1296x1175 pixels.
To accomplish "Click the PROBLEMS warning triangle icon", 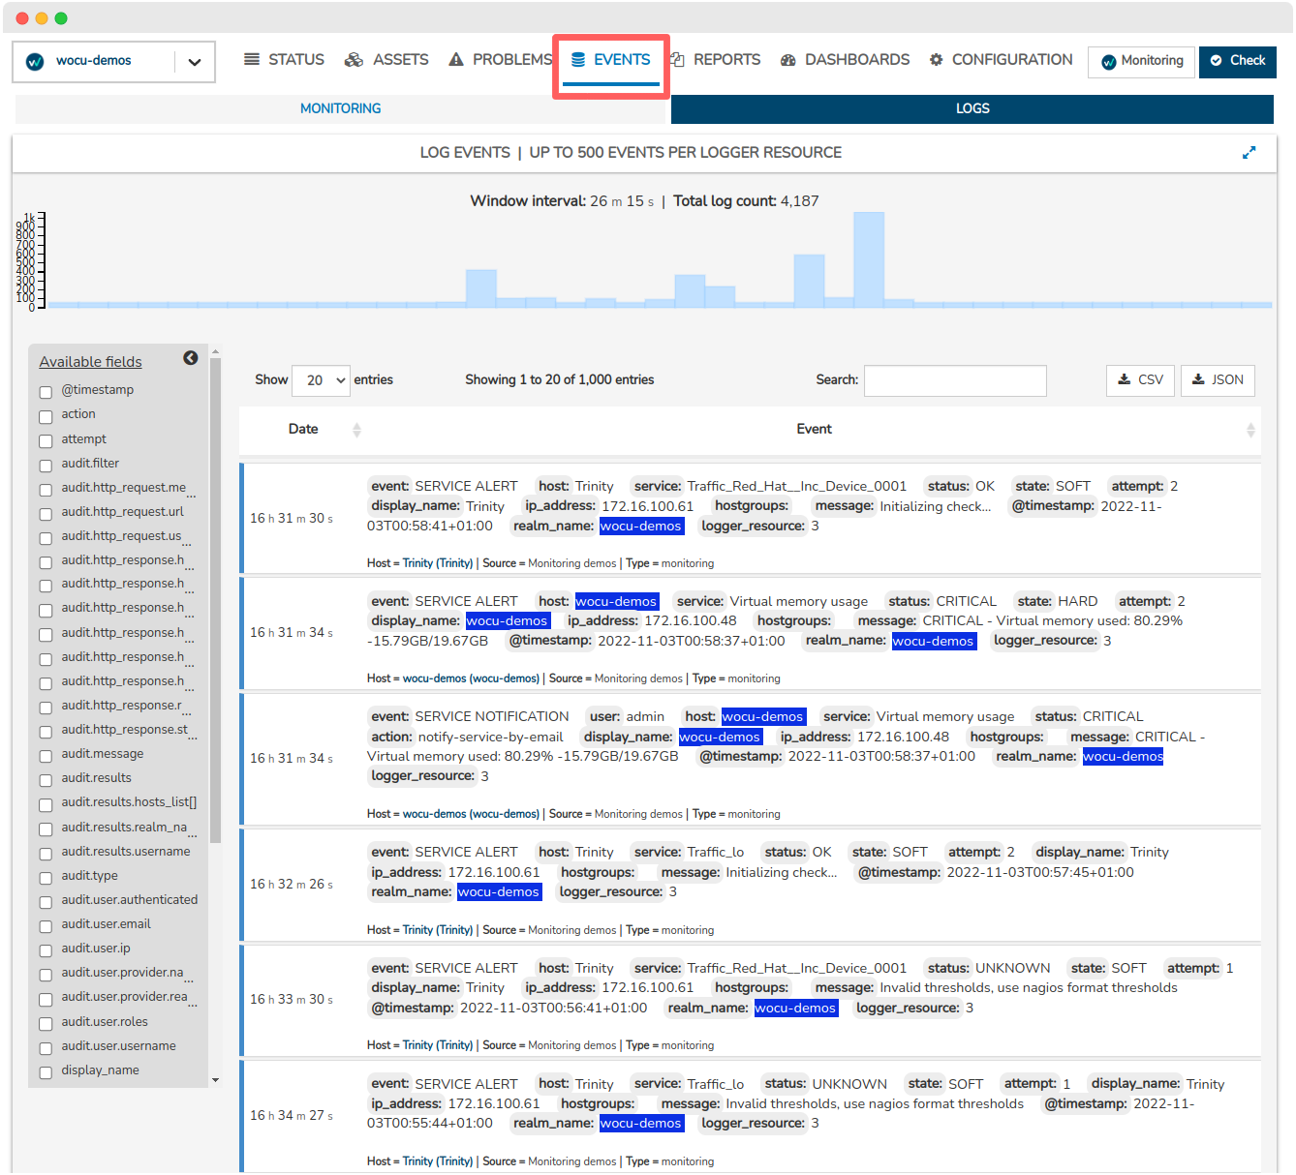I will pos(456,60).
